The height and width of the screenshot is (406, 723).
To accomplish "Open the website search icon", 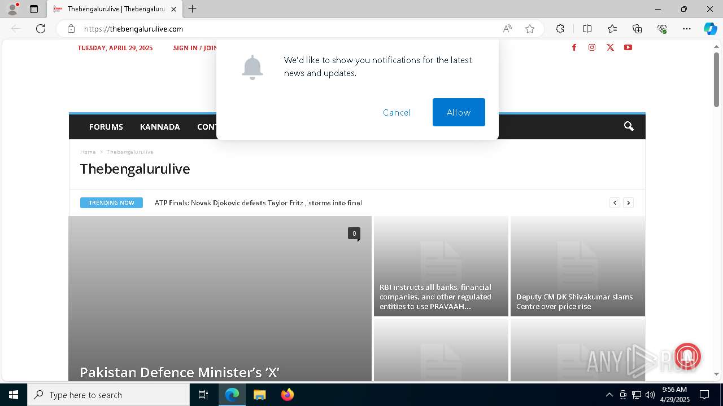I will tap(629, 126).
